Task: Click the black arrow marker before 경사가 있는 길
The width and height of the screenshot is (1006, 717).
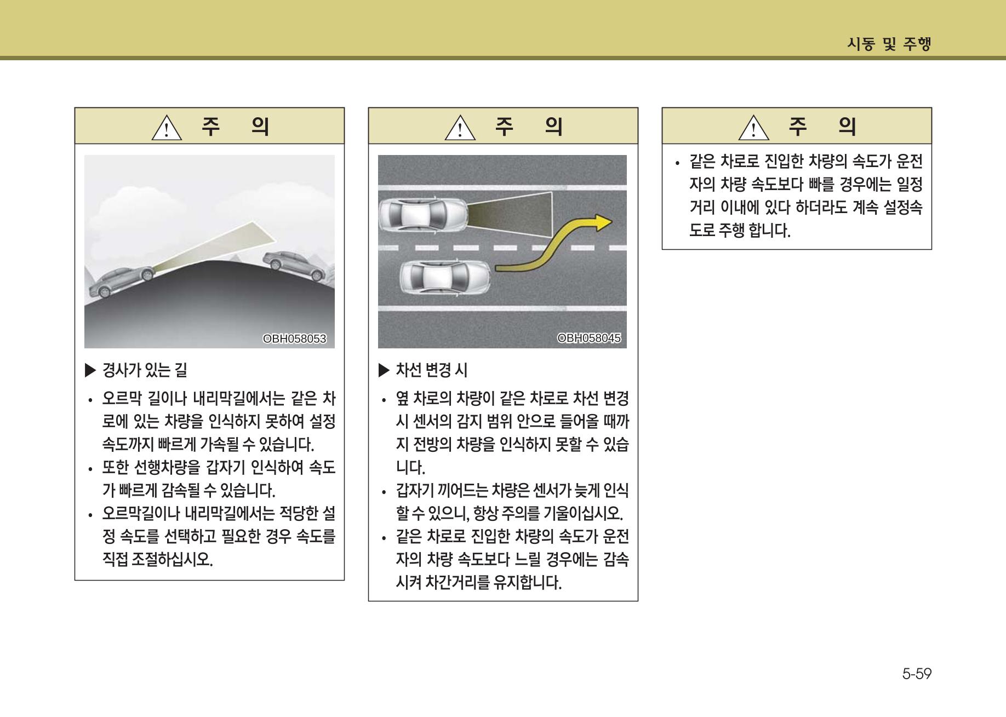Action: pyautogui.click(x=90, y=371)
